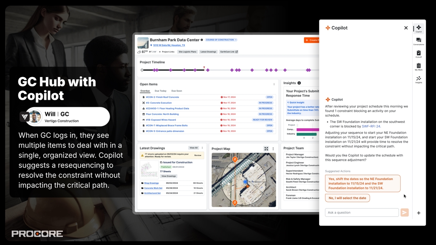
Task: Click the green Industry bar in the chart
Action: [307, 134]
